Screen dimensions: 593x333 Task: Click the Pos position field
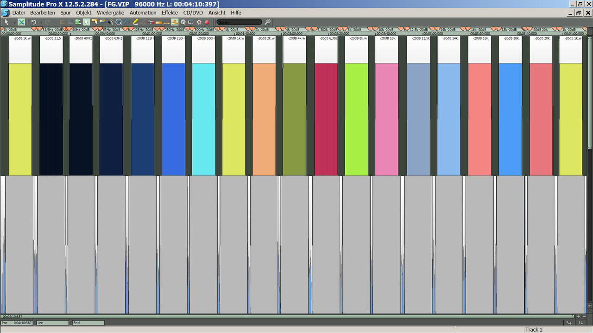[18, 323]
